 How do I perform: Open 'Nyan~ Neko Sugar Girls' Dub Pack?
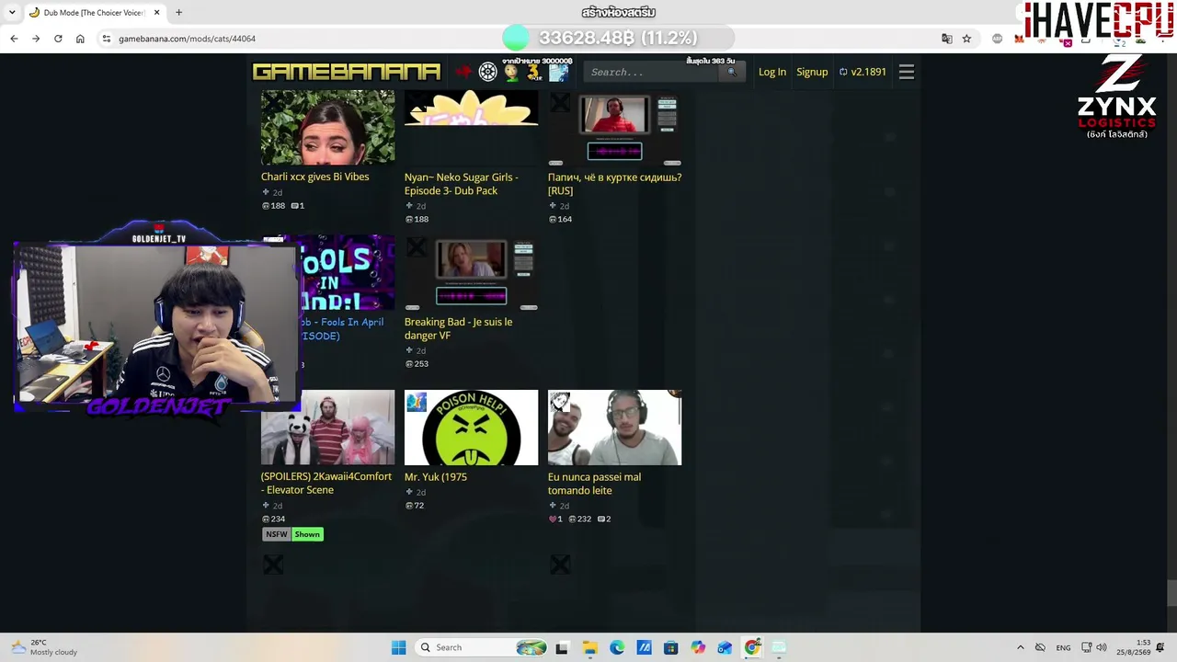tap(462, 184)
